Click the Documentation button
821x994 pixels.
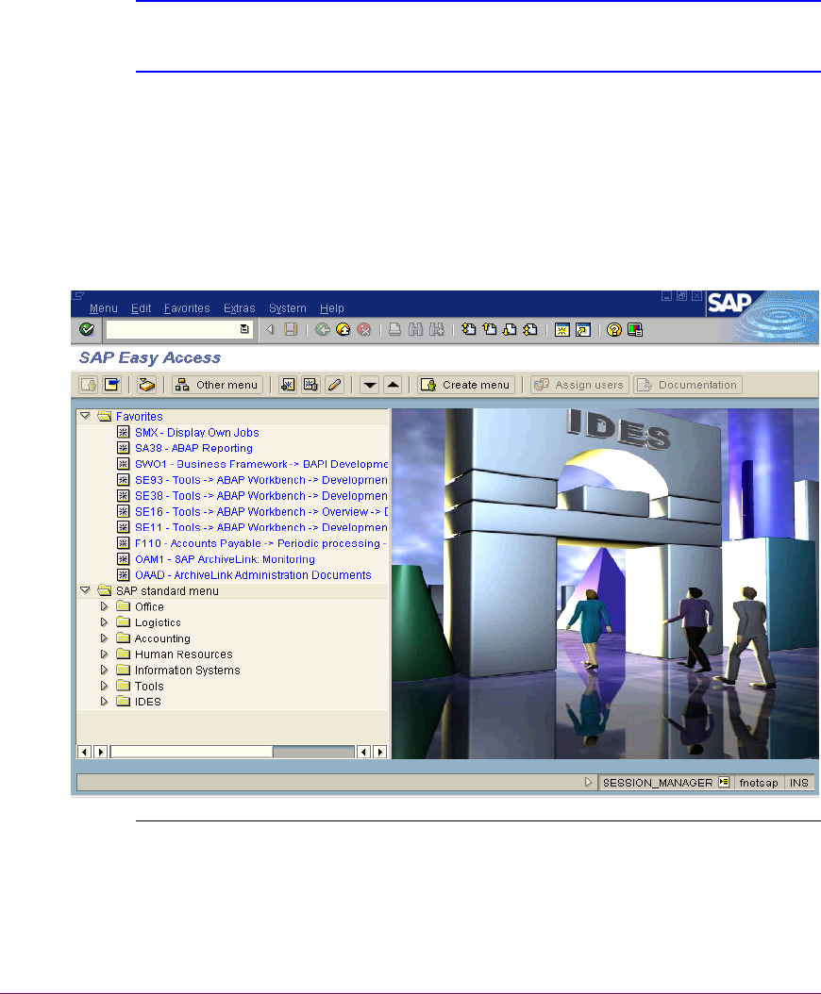(688, 385)
